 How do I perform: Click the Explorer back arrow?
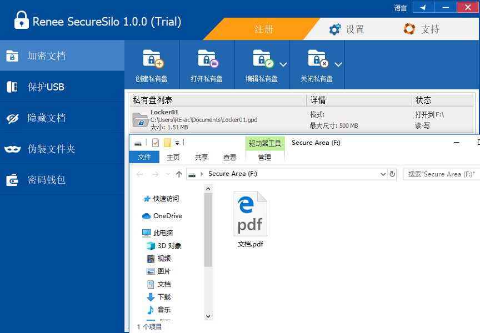pyautogui.click(x=139, y=174)
